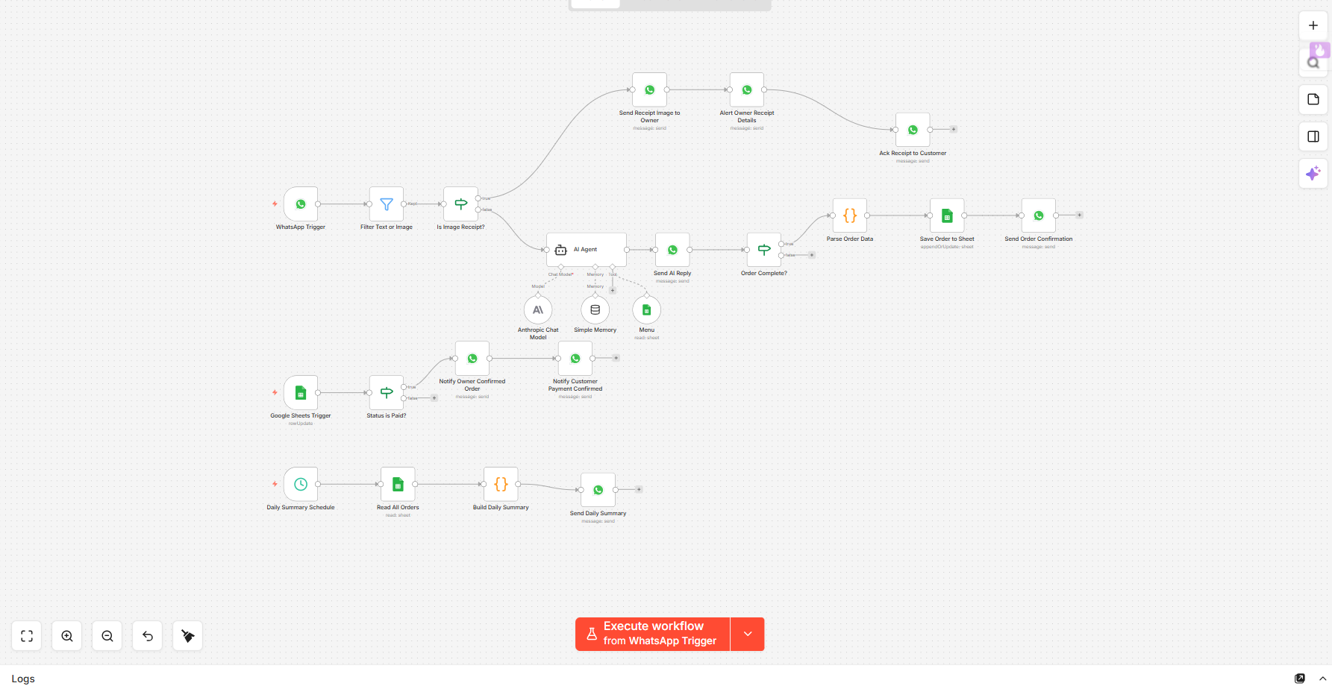This screenshot has height=686, width=1332.
Task: Open the AI Agent node
Action: [x=587, y=250]
